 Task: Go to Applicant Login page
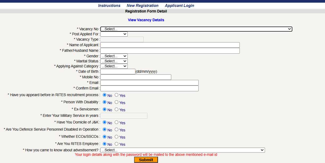179,6
